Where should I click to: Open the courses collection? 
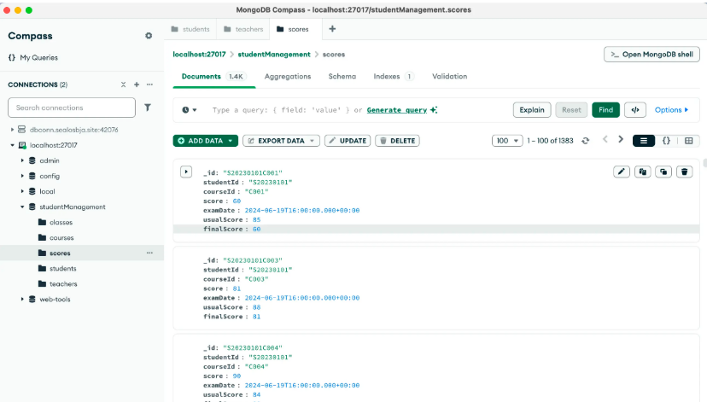click(61, 237)
